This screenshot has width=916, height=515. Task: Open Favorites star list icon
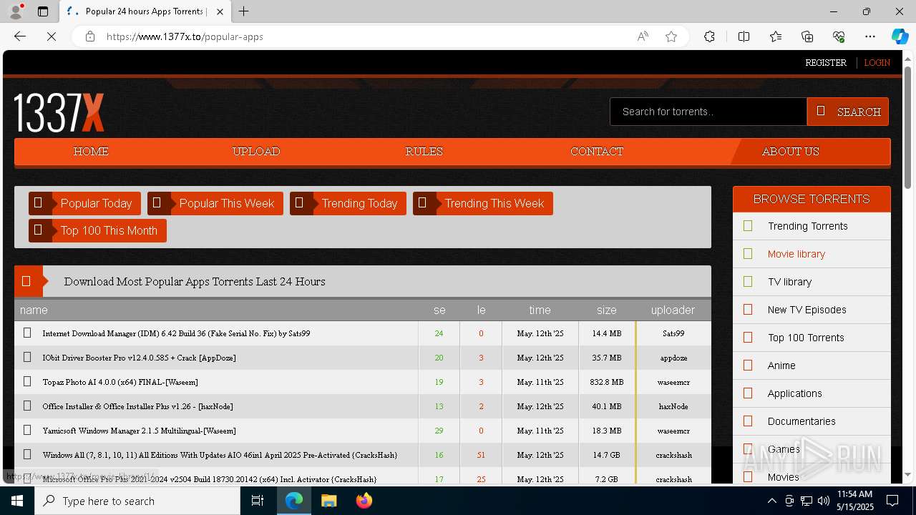(x=776, y=36)
